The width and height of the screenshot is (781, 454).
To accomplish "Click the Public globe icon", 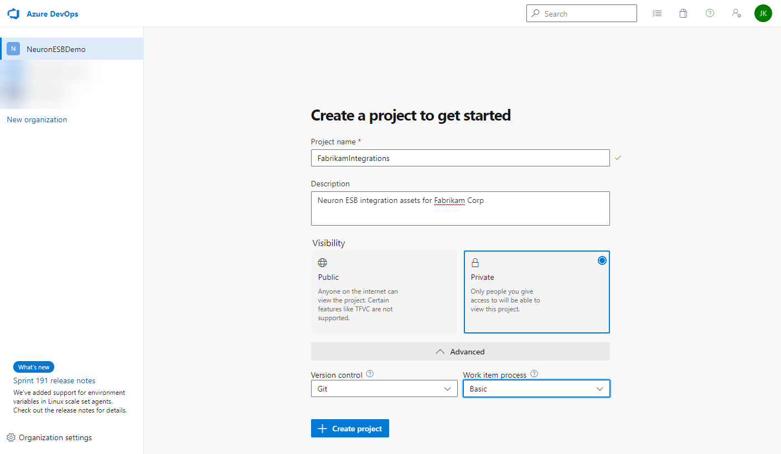I will click(x=322, y=263).
